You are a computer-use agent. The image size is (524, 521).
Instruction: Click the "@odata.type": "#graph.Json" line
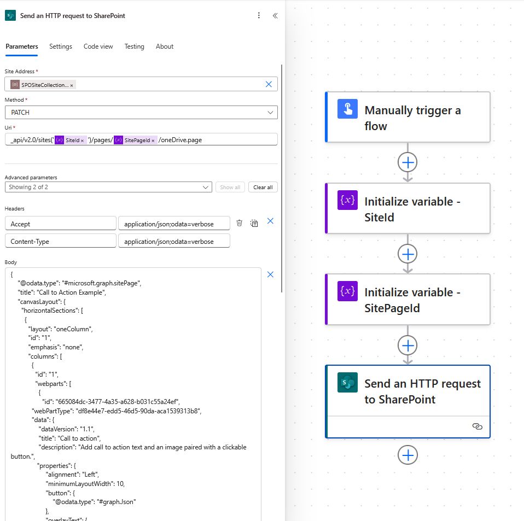94,502
